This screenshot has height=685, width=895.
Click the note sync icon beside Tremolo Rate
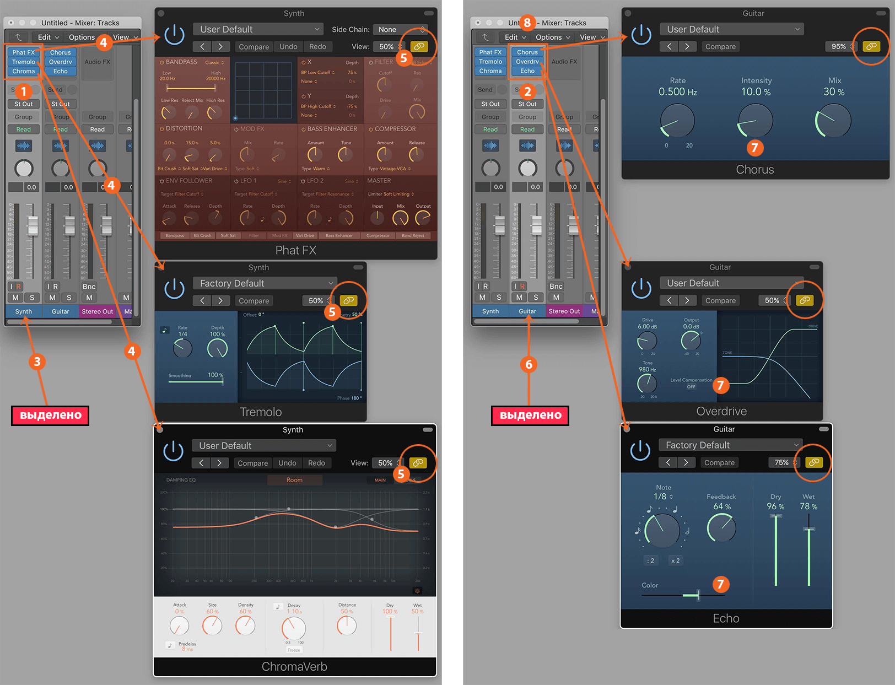(x=164, y=330)
